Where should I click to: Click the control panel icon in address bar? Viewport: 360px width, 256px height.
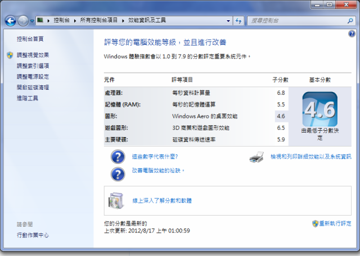pos(40,20)
